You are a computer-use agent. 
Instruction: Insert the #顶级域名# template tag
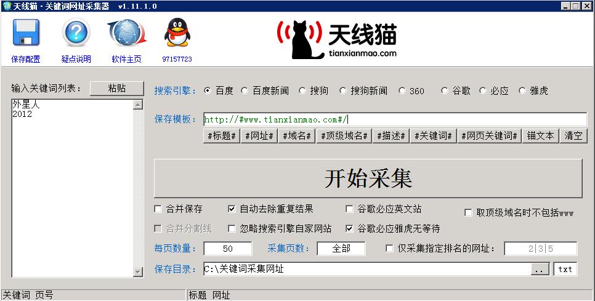[344, 135]
